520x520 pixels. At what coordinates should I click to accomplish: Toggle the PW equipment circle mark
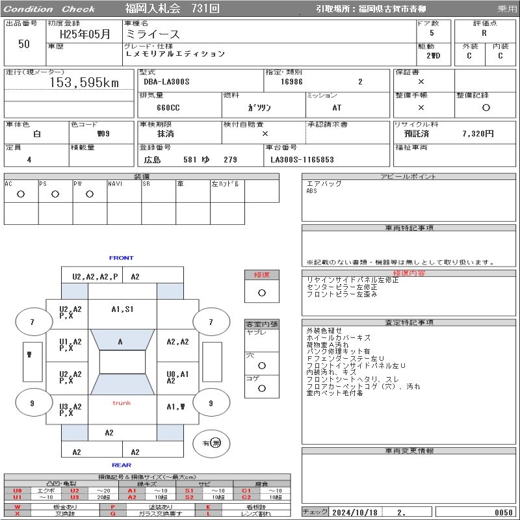89,194
